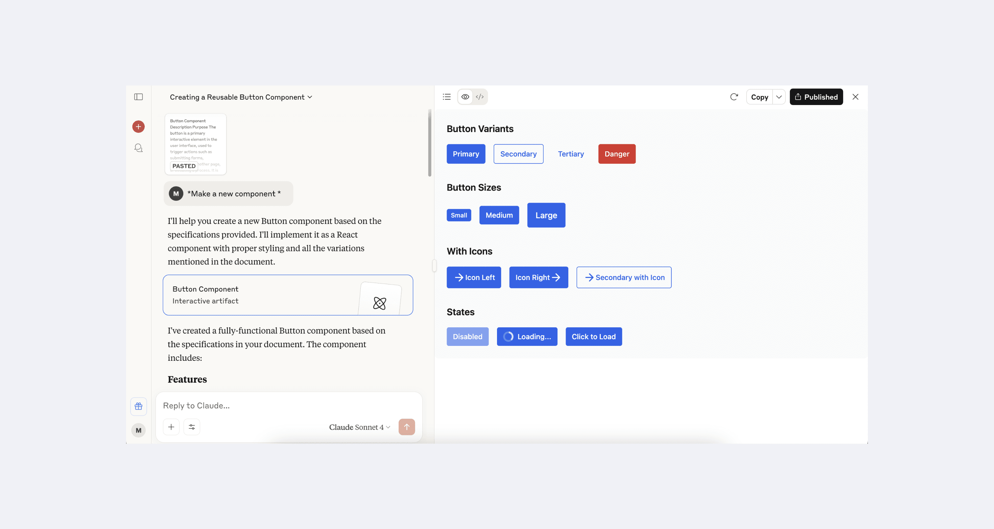This screenshot has height=529, width=994.
Task: Open the Claude Sonnet 4 model selector
Action: (x=359, y=427)
